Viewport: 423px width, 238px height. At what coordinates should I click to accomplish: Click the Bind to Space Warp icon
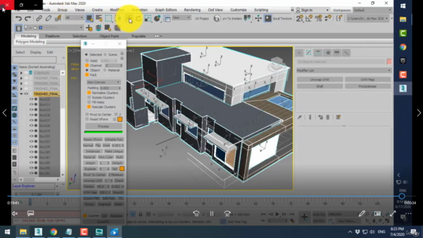click(x=58, y=19)
